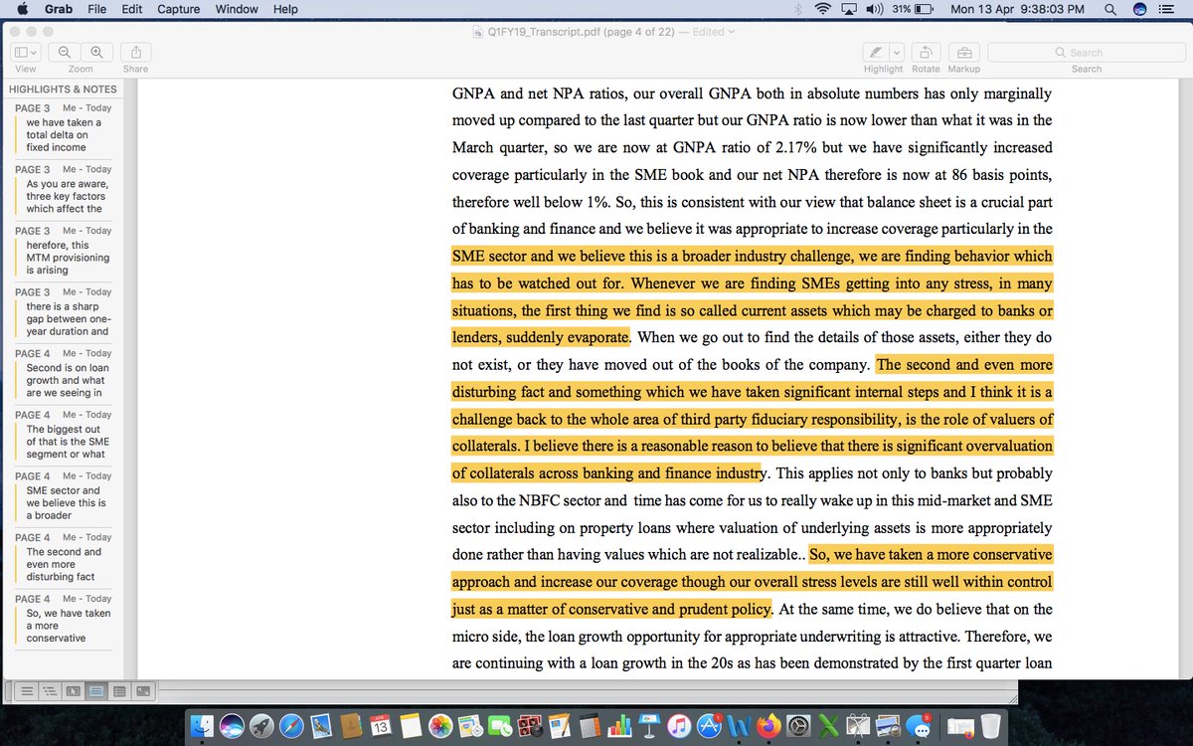The height and width of the screenshot is (746, 1193).
Task: Open the File menu
Action: click(x=97, y=9)
